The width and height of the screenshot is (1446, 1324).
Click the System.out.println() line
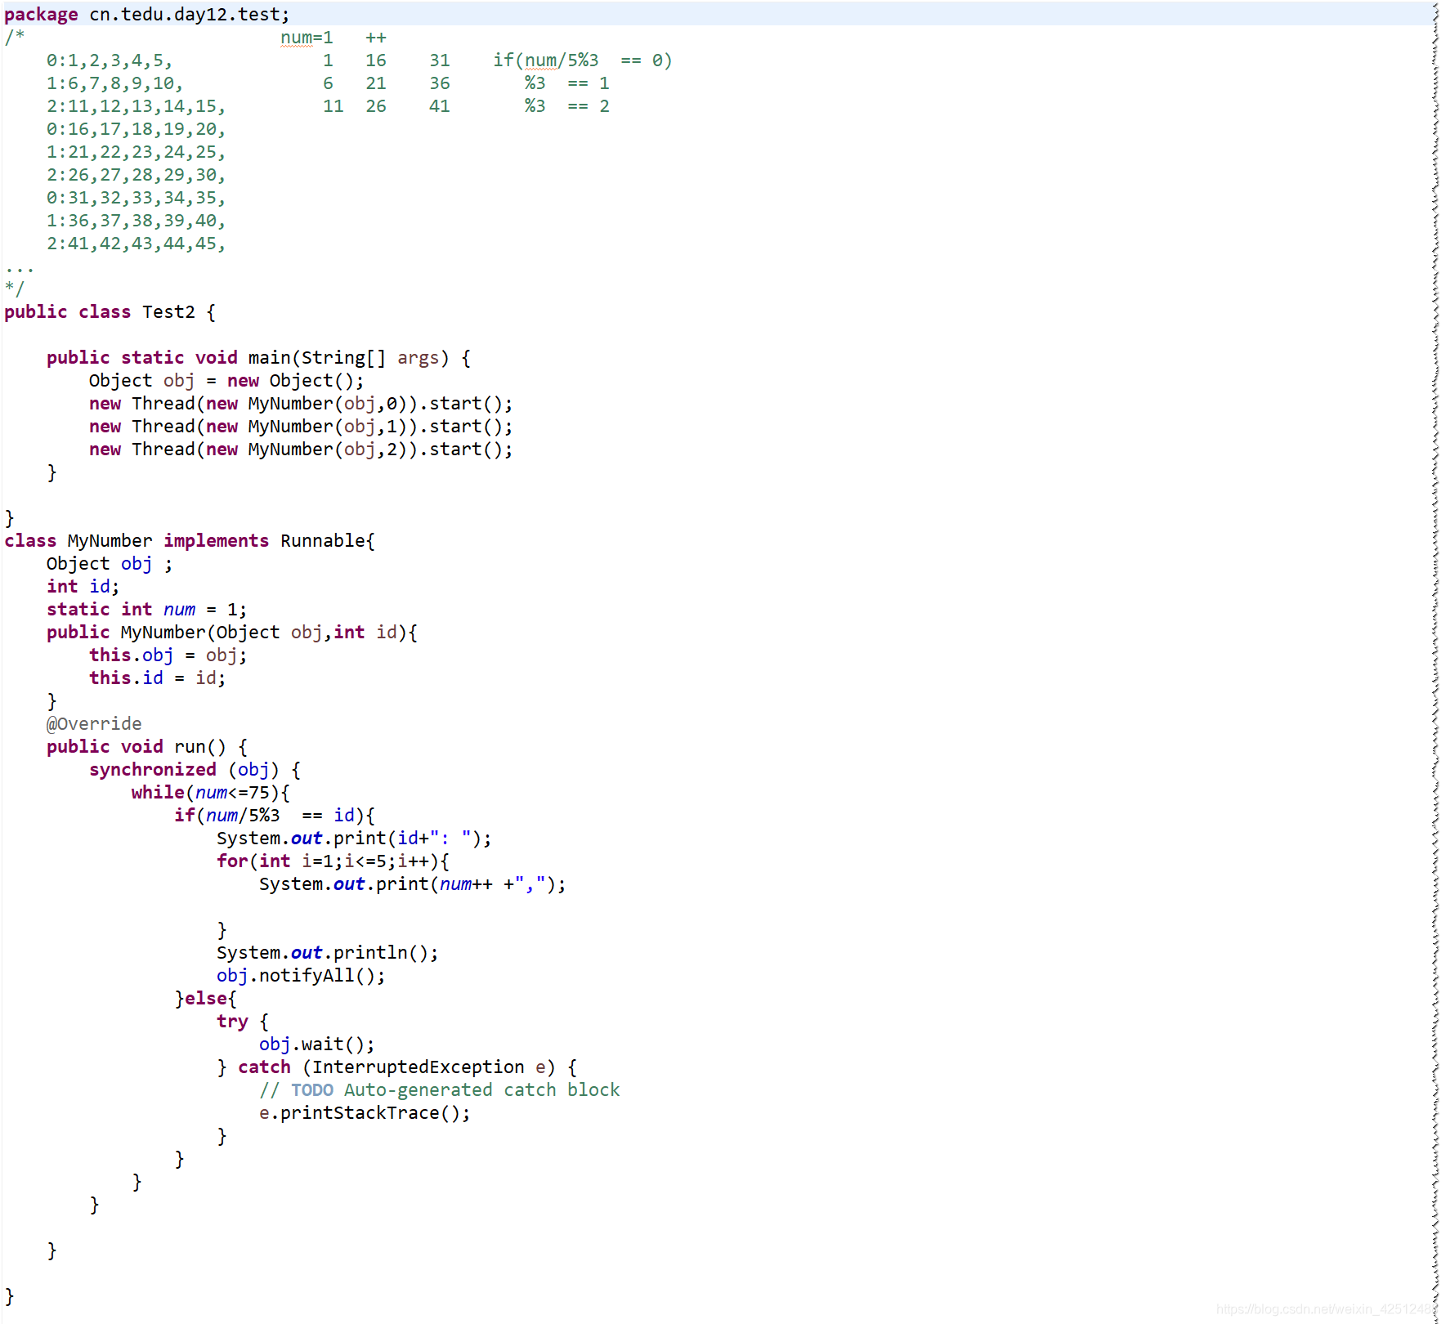coord(327,952)
